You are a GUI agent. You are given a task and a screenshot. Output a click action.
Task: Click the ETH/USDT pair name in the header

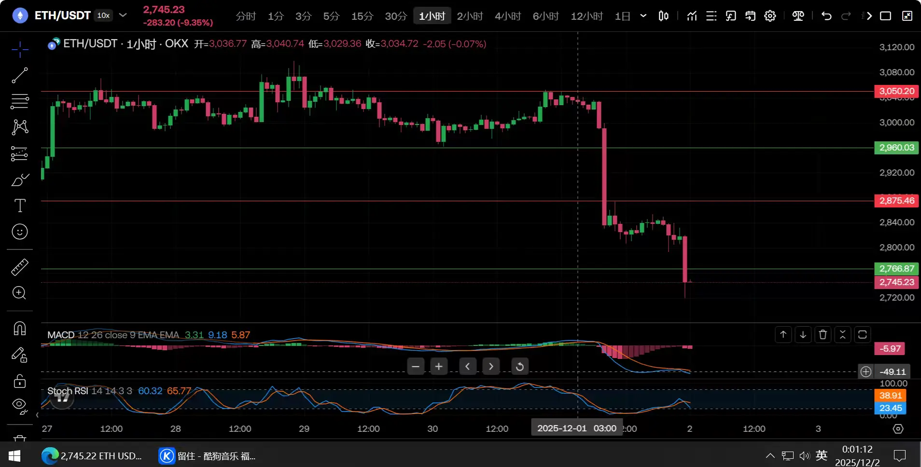point(62,15)
